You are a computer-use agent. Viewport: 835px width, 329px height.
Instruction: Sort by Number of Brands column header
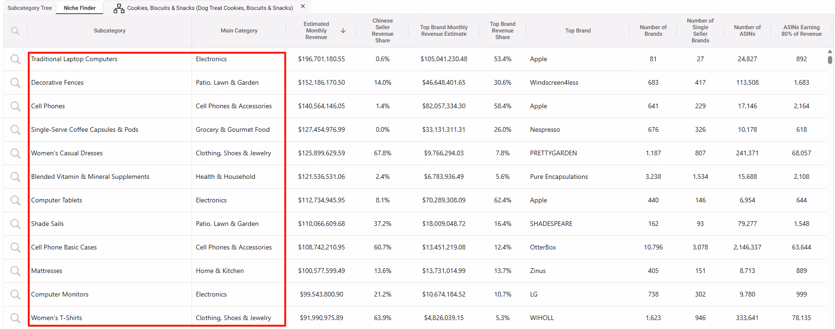click(x=653, y=31)
